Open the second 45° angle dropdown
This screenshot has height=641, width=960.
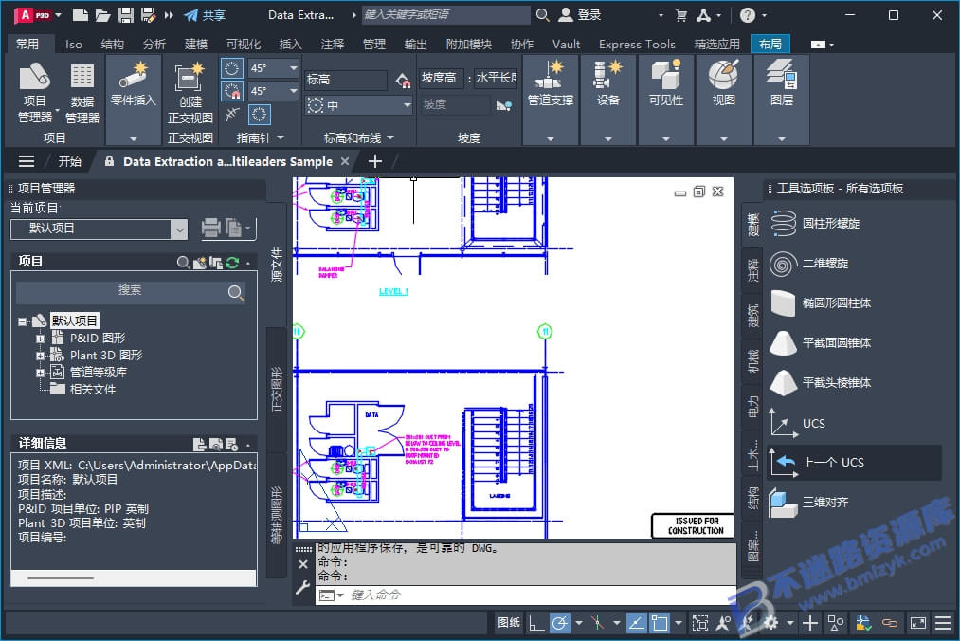(x=294, y=91)
